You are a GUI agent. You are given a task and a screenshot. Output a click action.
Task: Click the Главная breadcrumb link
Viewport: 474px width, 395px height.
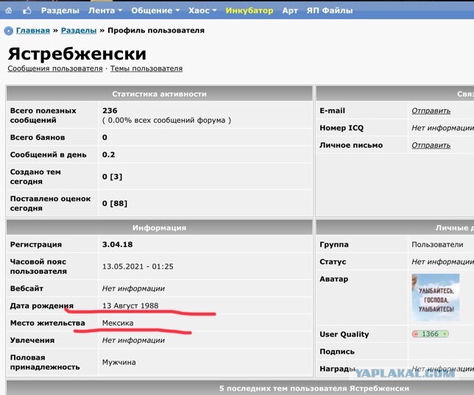[x=32, y=30]
